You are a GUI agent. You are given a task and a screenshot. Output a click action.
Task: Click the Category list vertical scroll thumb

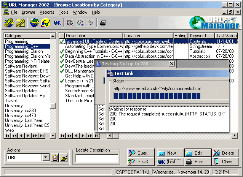tap(53, 106)
